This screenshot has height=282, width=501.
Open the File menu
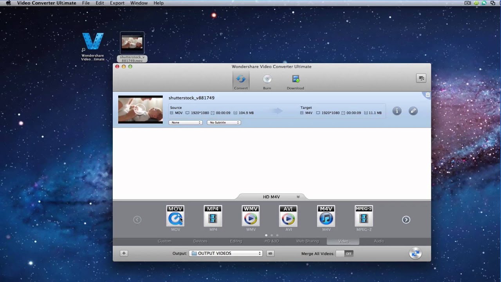click(x=86, y=3)
